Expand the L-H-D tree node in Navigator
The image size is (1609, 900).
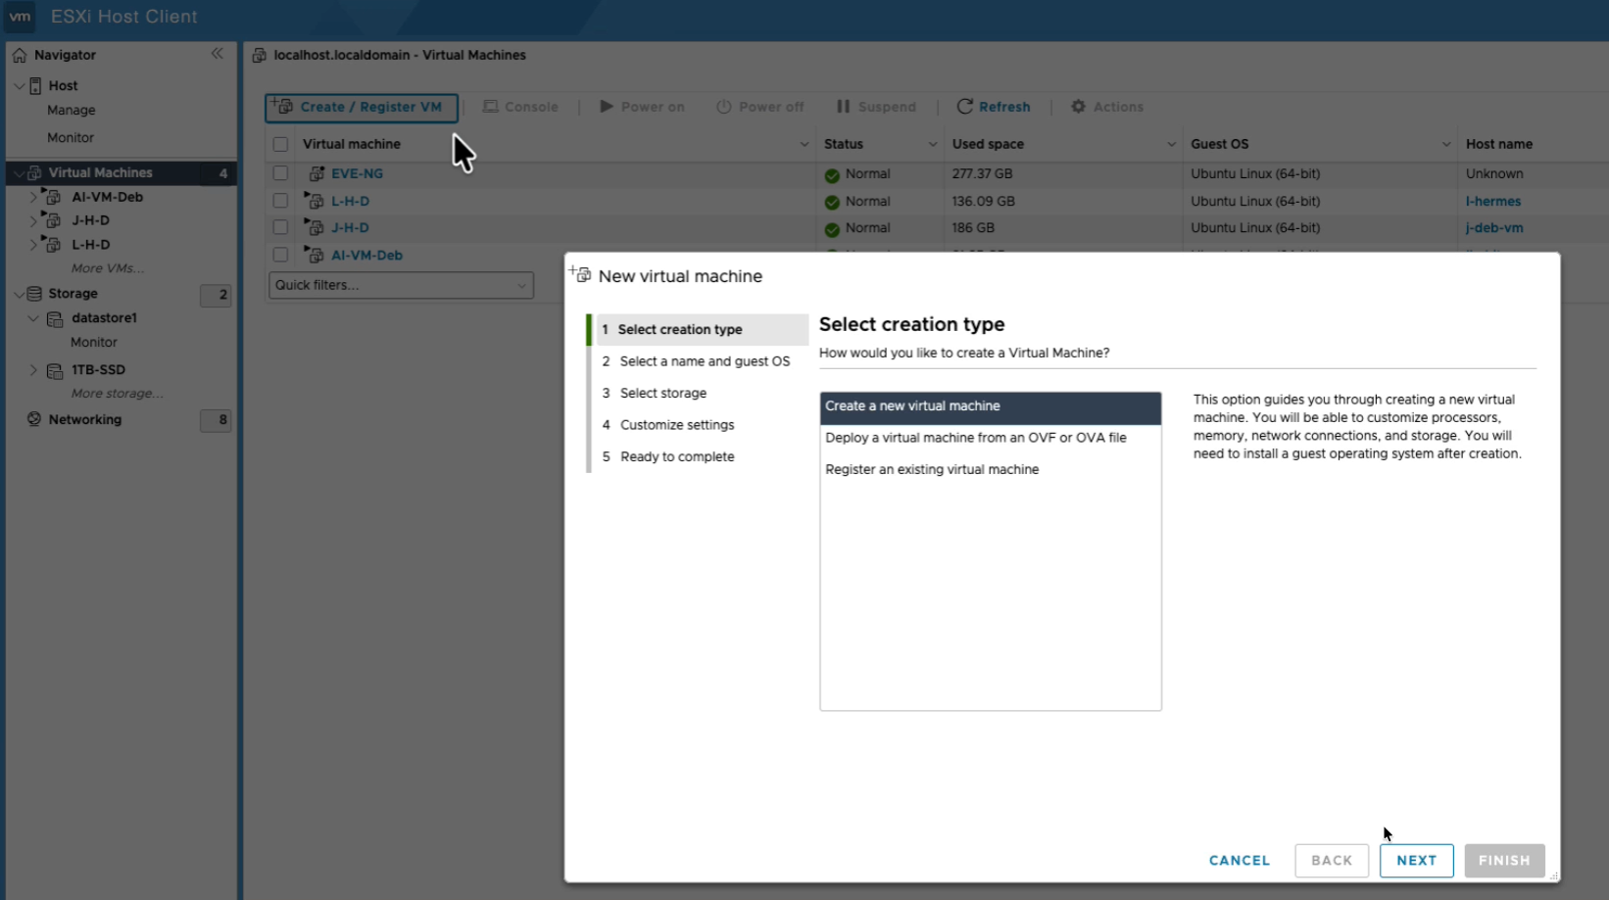tap(32, 245)
